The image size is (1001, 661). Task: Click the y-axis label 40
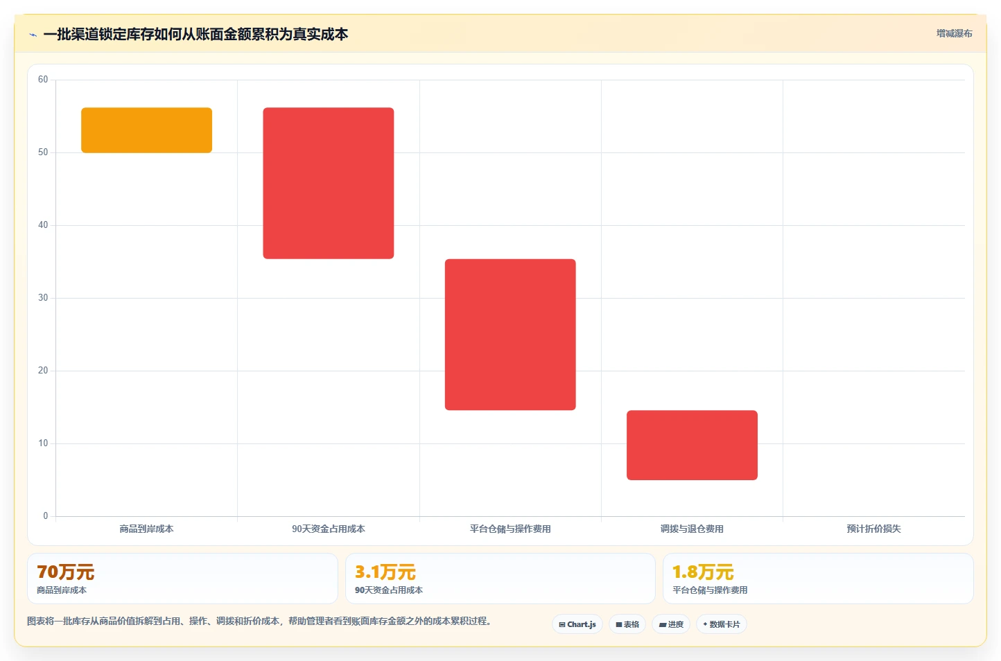pyautogui.click(x=43, y=225)
